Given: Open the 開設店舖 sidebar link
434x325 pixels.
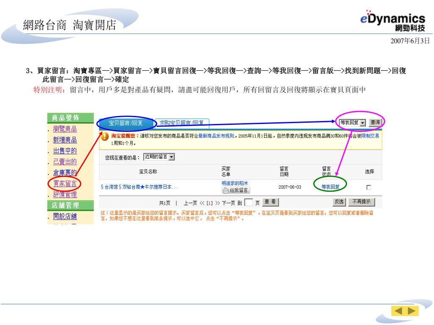Looking at the screenshot, I should (65, 216).
